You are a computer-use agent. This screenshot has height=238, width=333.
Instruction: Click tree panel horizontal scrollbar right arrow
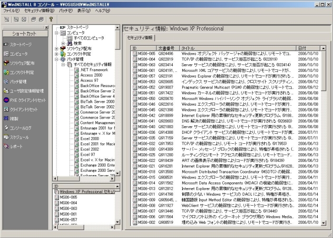(112, 178)
